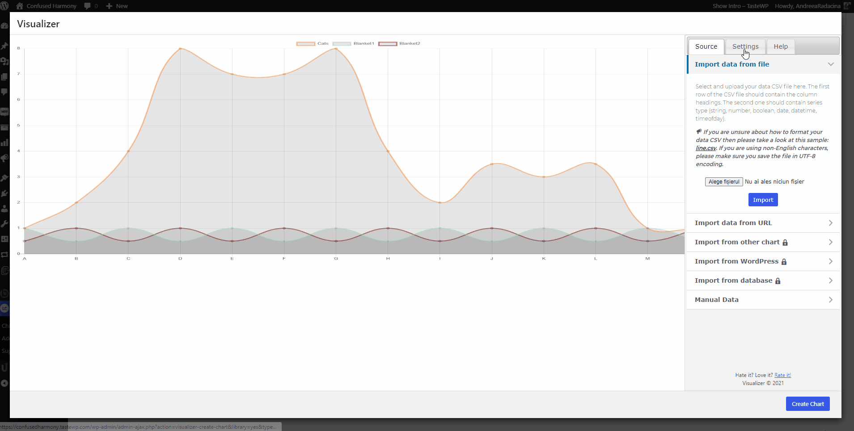The width and height of the screenshot is (854, 431).
Task: Open the Help tab
Action: pos(781,46)
